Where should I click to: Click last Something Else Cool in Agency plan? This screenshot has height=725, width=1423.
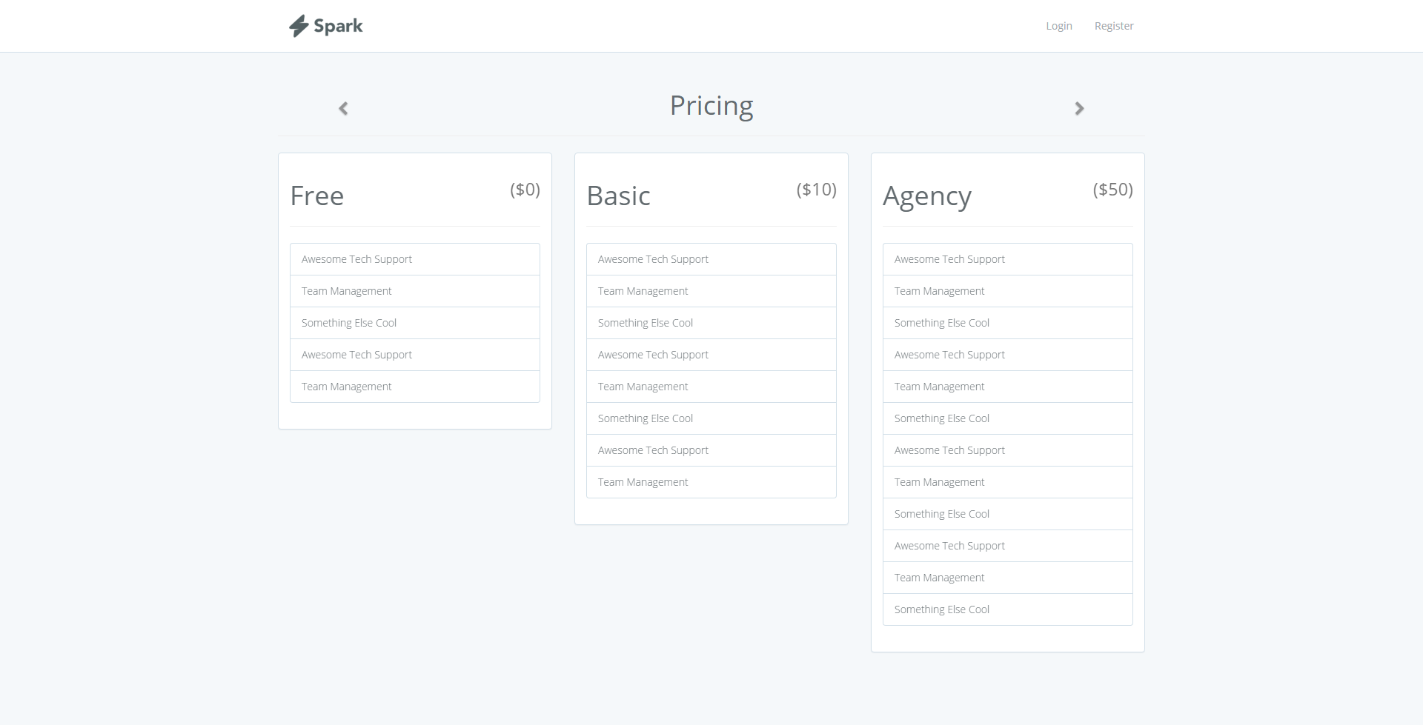click(x=942, y=609)
